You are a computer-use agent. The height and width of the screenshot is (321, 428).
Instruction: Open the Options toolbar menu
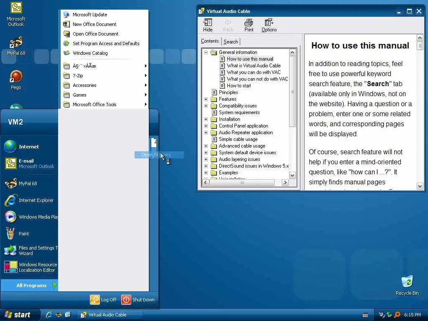[269, 25]
